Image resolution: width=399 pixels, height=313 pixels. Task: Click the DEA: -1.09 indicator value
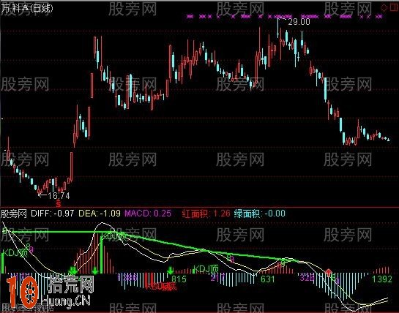[100, 213]
